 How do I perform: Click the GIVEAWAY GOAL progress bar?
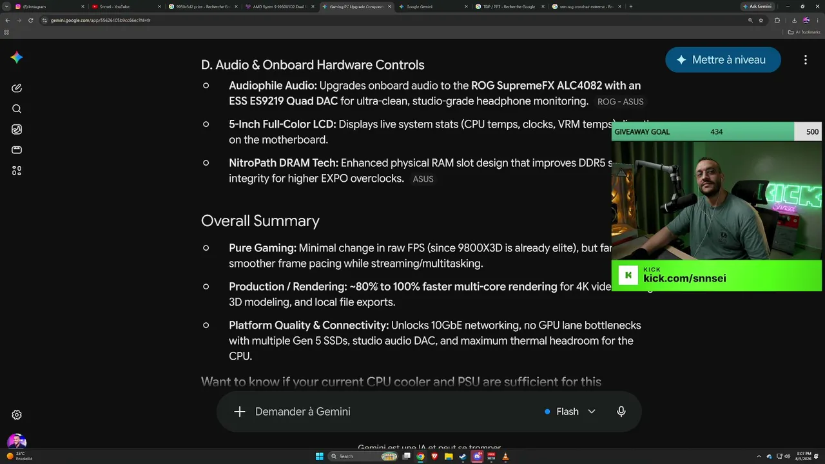click(717, 131)
